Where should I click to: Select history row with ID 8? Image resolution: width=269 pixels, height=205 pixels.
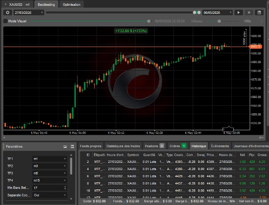point(175,183)
